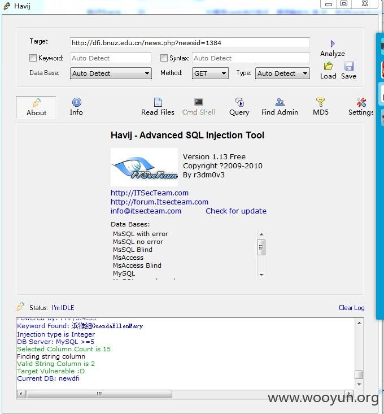
Task: Open the Method GET dropdown
Action: [x=210, y=73]
